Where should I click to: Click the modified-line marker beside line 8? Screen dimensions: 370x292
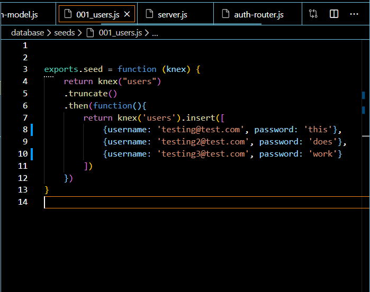32,130
